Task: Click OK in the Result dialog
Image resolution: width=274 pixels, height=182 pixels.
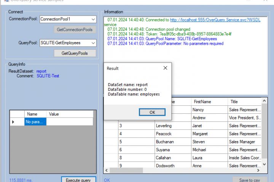Action: (152, 112)
